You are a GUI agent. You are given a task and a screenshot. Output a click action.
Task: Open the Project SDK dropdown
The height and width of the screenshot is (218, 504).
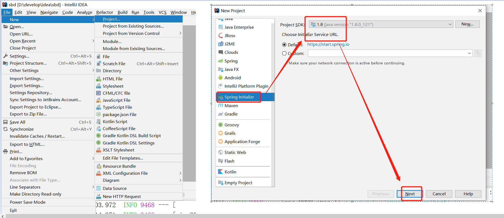[381, 24]
